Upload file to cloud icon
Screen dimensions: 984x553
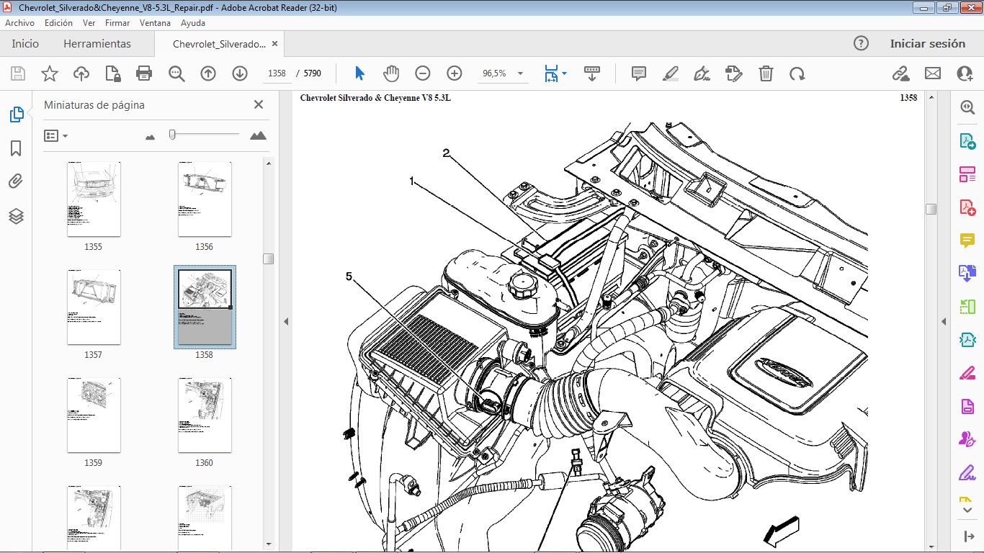pos(81,73)
